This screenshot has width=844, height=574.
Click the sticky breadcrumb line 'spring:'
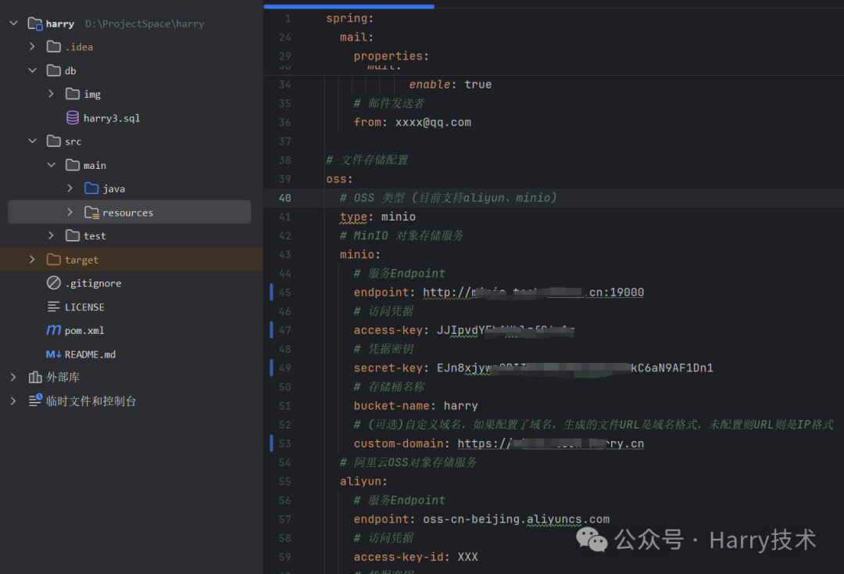pos(349,18)
